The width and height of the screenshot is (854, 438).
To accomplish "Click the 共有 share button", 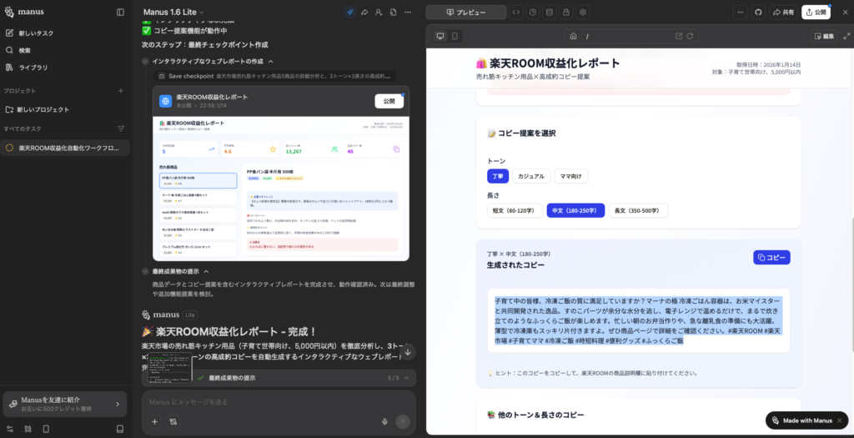I will 783,12.
